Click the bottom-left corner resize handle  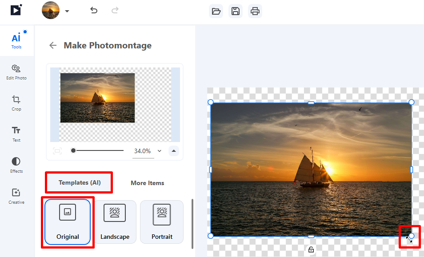coord(211,236)
